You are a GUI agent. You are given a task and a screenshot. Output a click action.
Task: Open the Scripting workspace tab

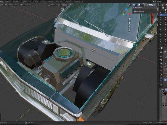[77, 2]
